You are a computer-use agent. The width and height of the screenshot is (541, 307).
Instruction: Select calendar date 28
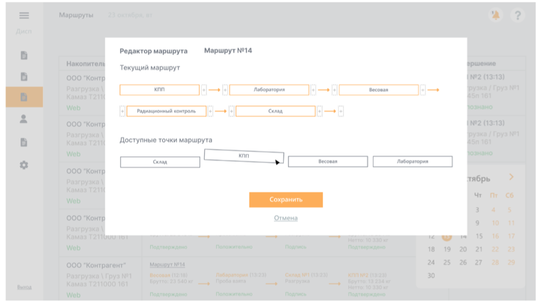click(495, 262)
